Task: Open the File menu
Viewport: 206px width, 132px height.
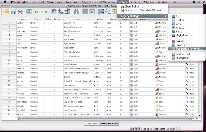Action: 34,2
